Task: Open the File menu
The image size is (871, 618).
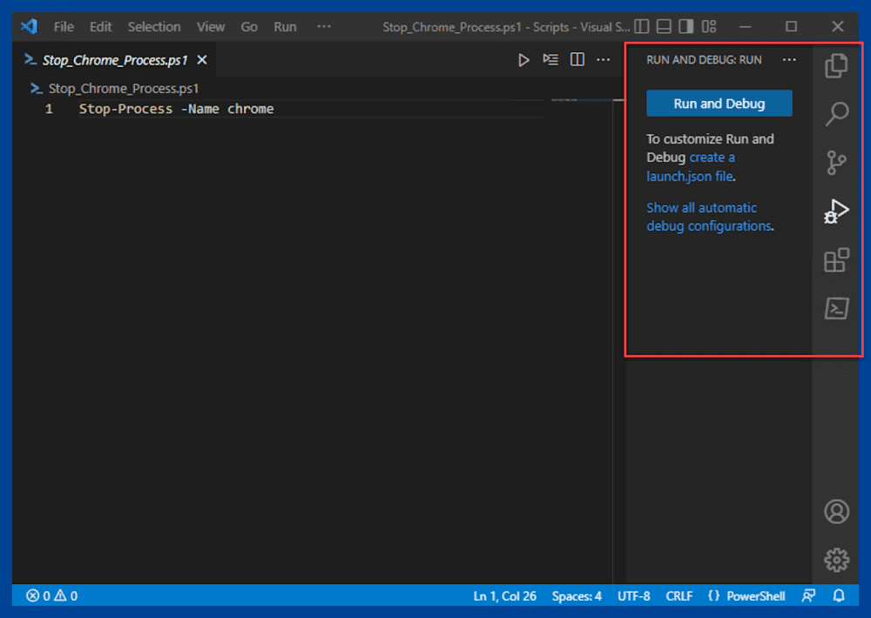Action: coord(64,27)
